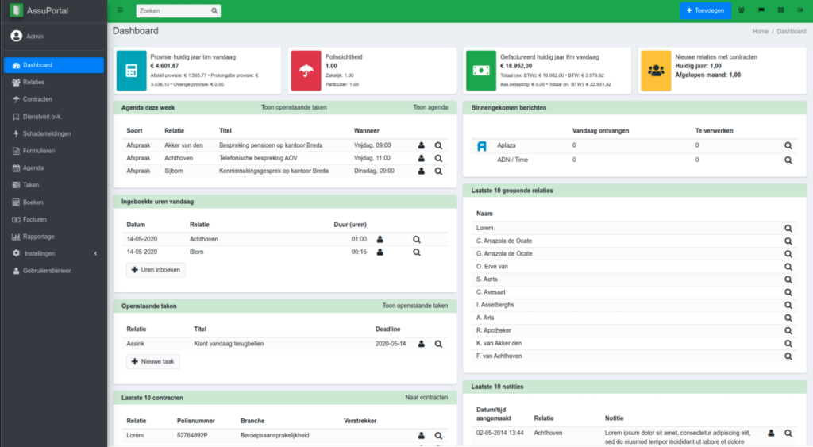Open magnifier for relation I. Asselberghs
Image resolution: width=813 pixels, height=447 pixels.
(788, 306)
